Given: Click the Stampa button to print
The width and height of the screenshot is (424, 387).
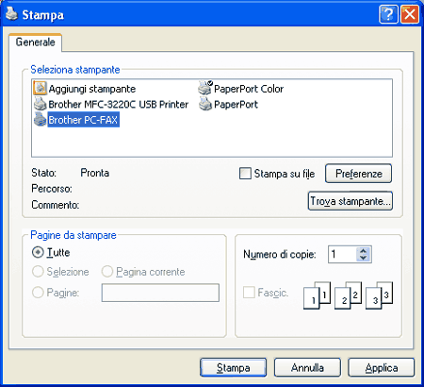Looking at the screenshot, I should point(233,367).
